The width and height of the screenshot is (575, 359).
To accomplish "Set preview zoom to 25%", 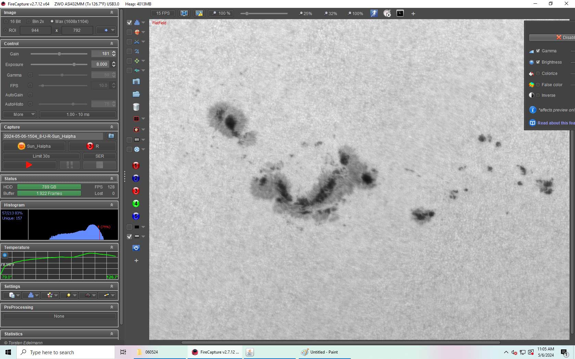I will 306,13.
